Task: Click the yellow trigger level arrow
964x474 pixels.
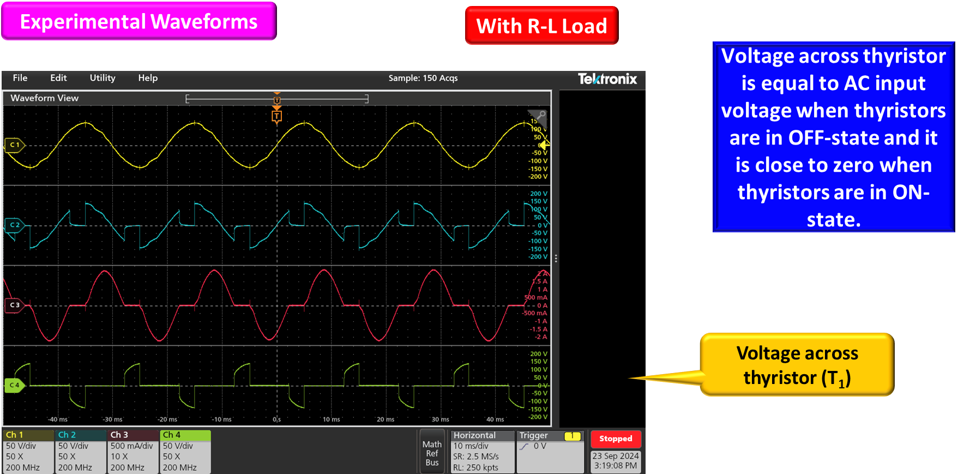Action: [544, 145]
